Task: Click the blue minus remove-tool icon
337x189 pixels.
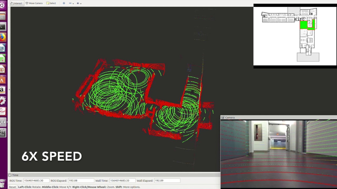Action: pyautogui.click(x=70, y=3)
